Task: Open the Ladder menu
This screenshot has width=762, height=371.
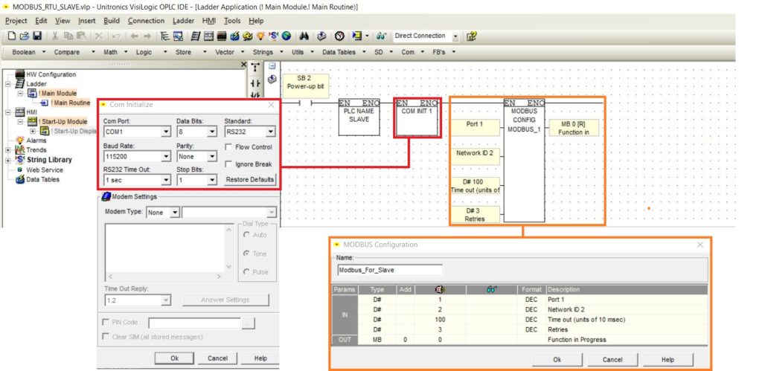Action: tap(183, 21)
